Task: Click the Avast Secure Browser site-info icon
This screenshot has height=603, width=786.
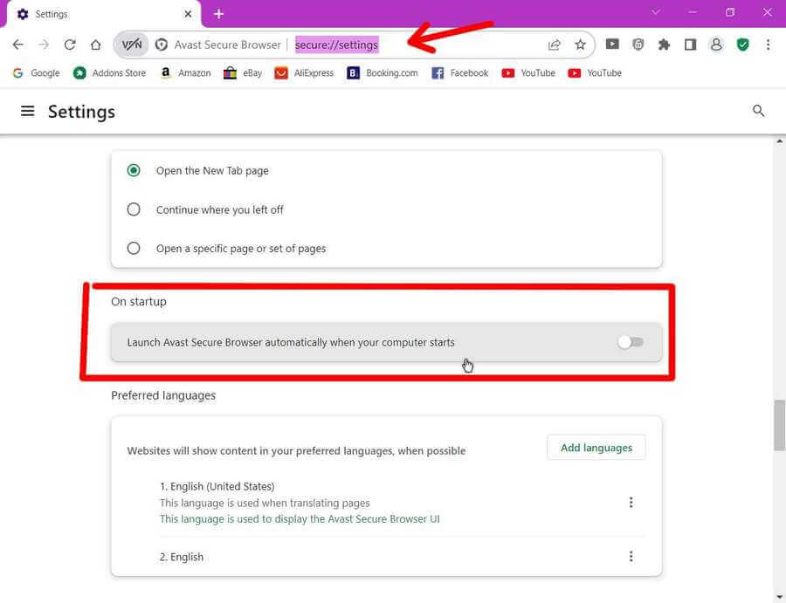Action: point(161,45)
